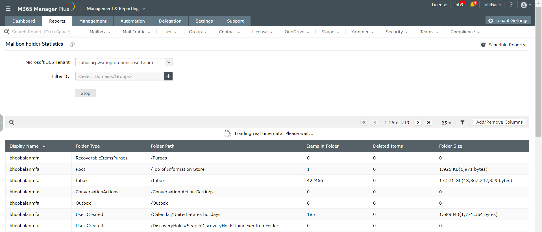Click the plus icon to add domains/groups
Image resolution: width=542 pixels, height=232 pixels.
pyautogui.click(x=168, y=76)
